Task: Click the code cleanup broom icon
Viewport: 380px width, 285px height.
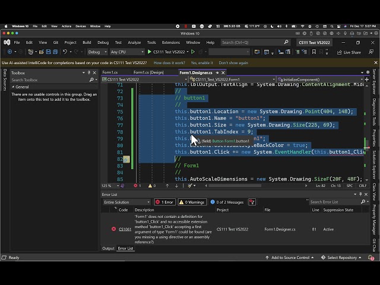Action: (190, 186)
